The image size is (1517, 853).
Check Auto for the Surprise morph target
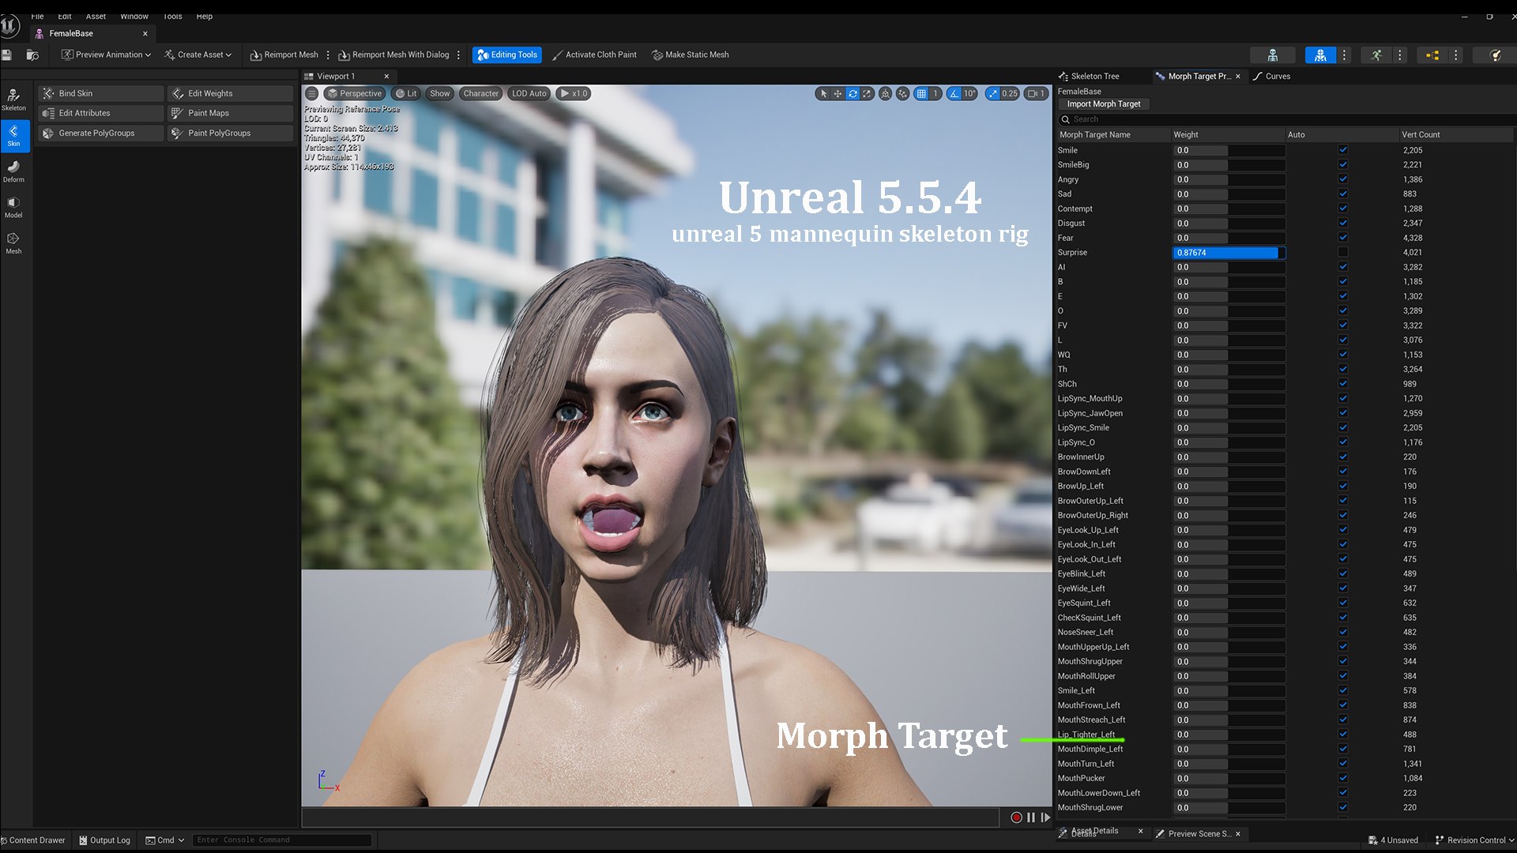pos(1342,253)
